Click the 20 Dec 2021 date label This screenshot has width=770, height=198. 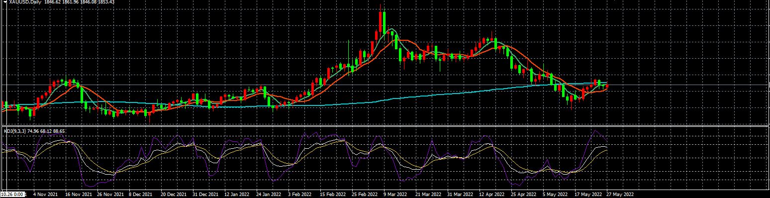pos(174,195)
